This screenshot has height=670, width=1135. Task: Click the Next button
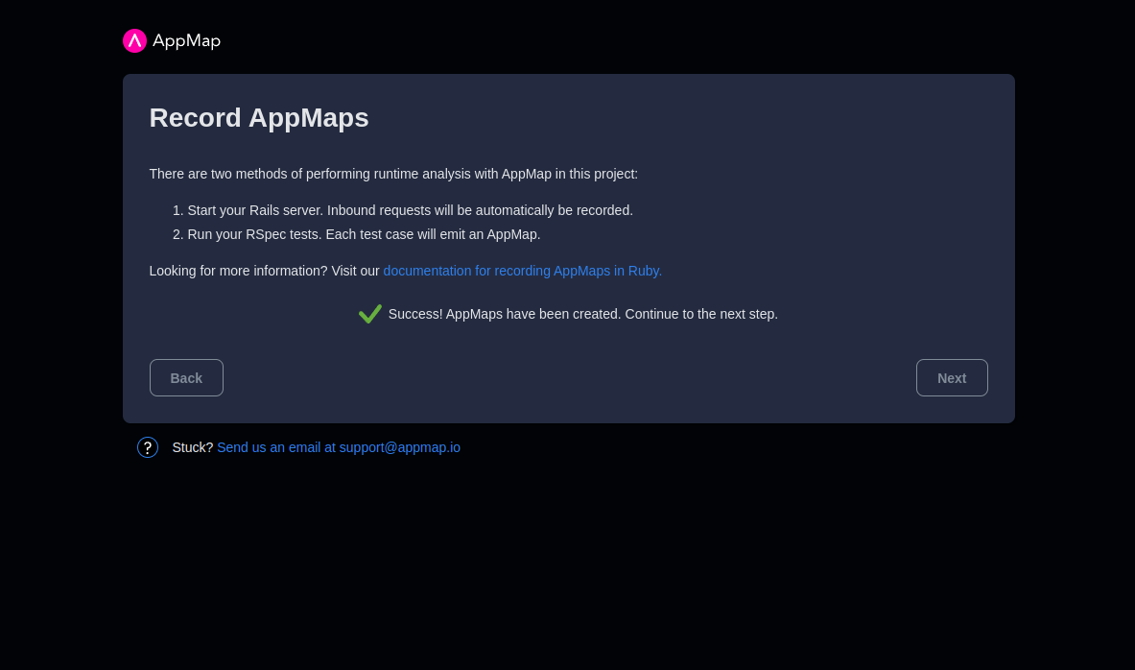click(952, 377)
